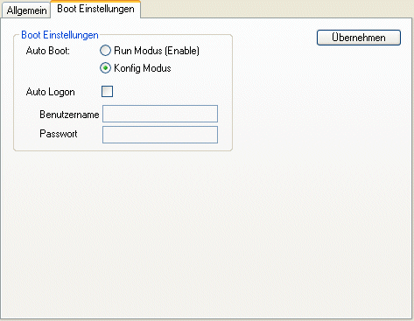Click the 'Auto Logon' label text

click(x=51, y=92)
